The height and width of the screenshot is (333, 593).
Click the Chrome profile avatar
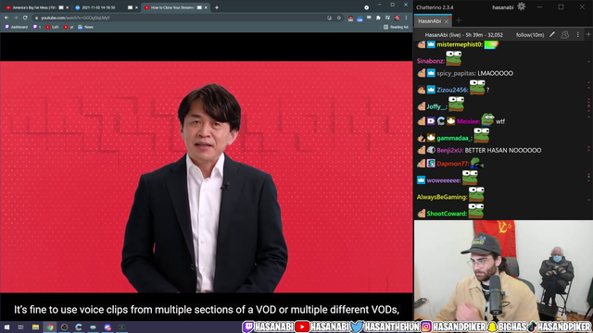tap(397, 18)
